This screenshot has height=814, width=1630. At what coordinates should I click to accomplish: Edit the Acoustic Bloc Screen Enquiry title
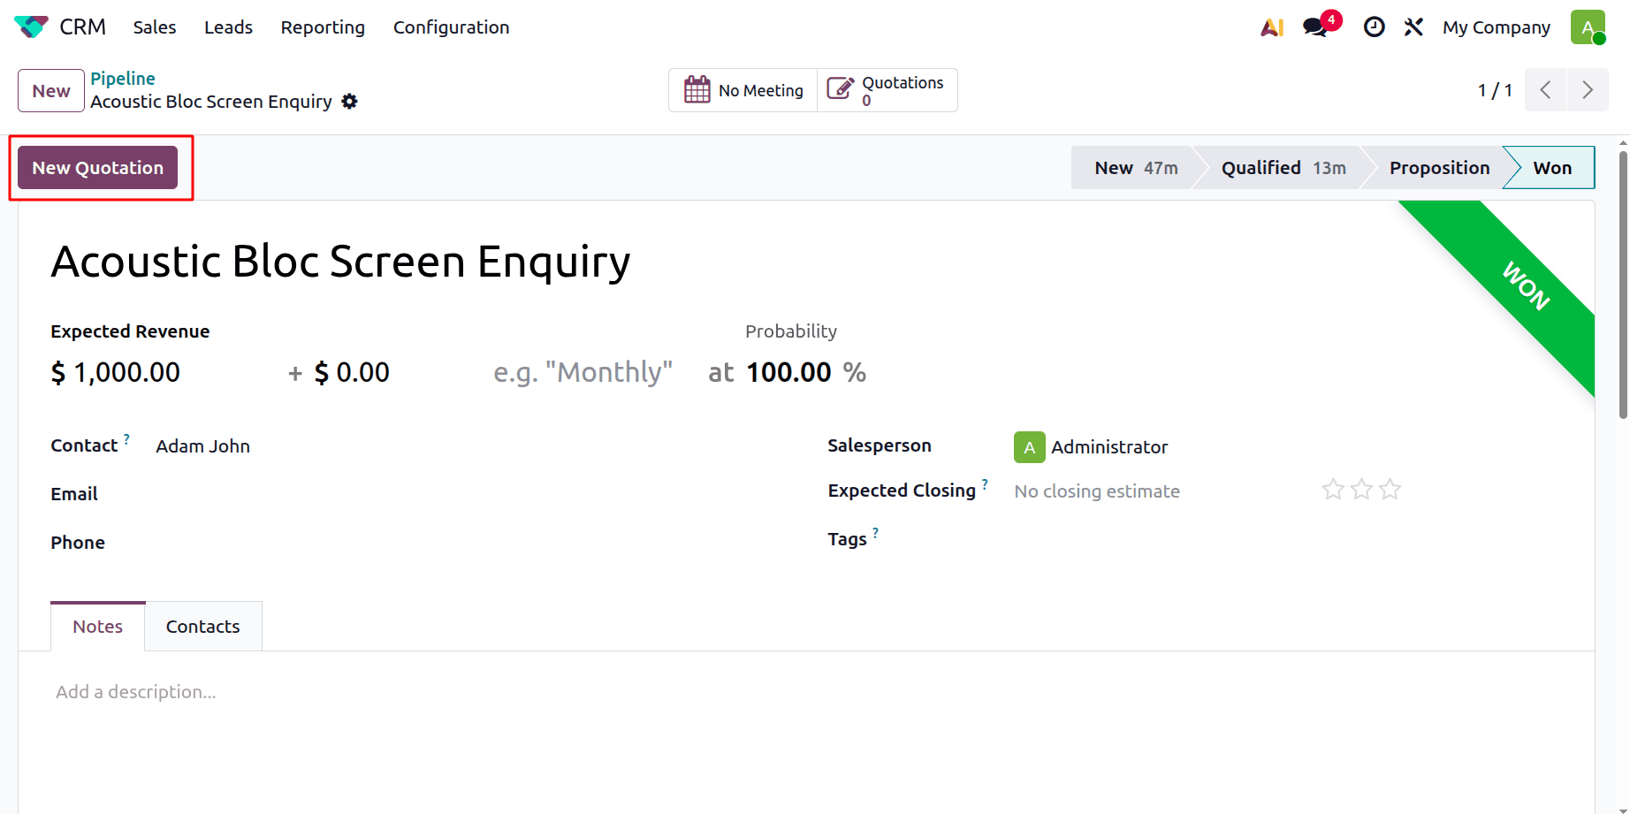tap(341, 262)
